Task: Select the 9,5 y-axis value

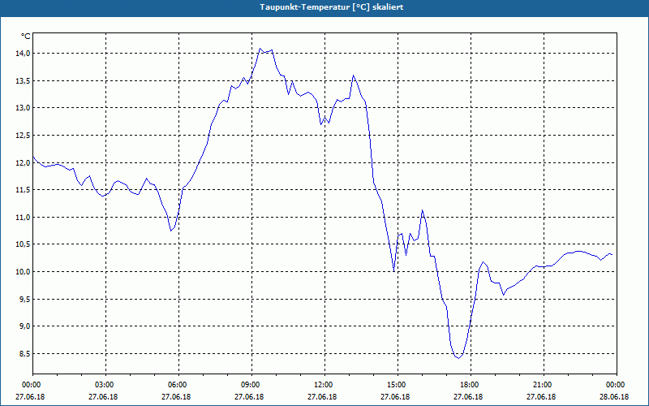Action: pyautogui.click(x=24, y=299)
